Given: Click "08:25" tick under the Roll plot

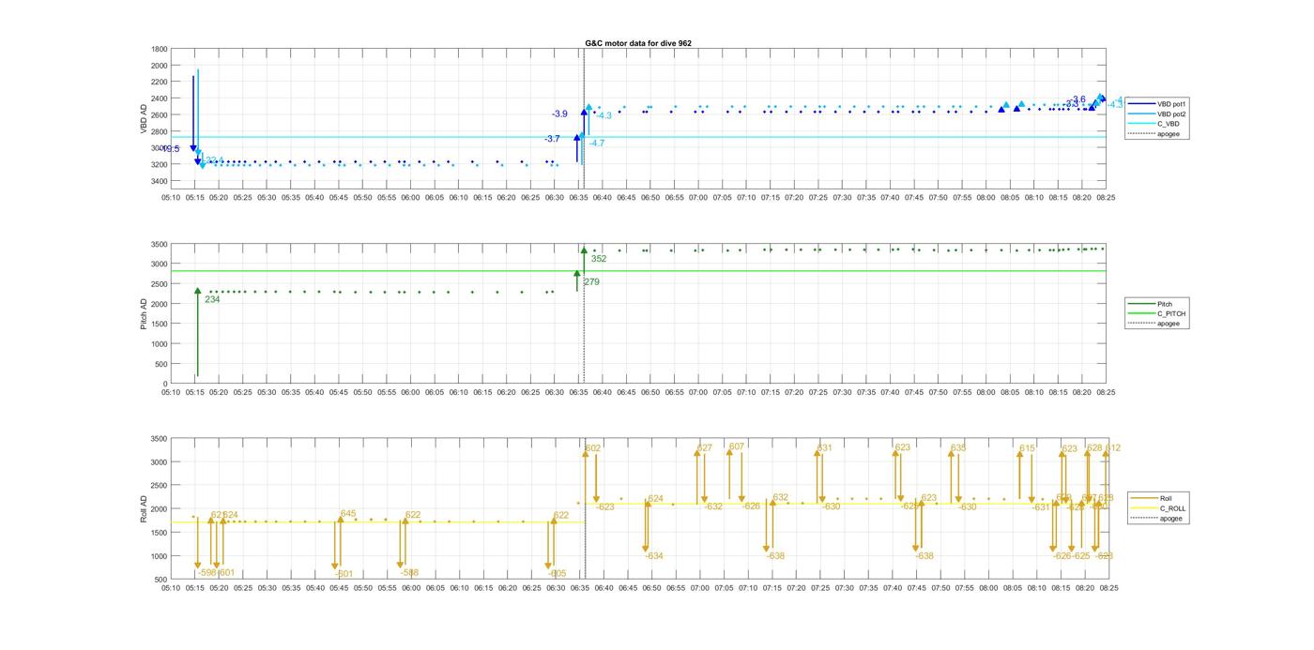Looking at the screenshot, I should pyautogui.click(x=1108, y=589).
